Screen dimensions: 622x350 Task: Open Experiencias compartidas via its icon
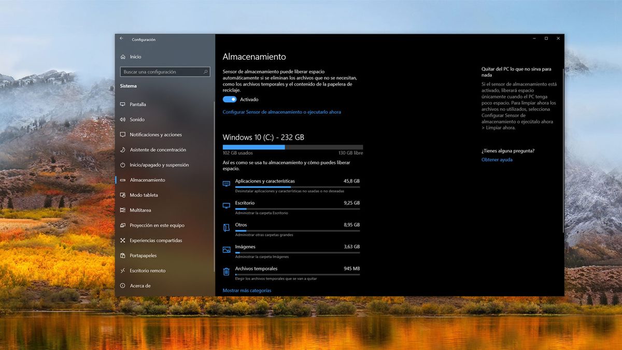(x=124, y=240)
